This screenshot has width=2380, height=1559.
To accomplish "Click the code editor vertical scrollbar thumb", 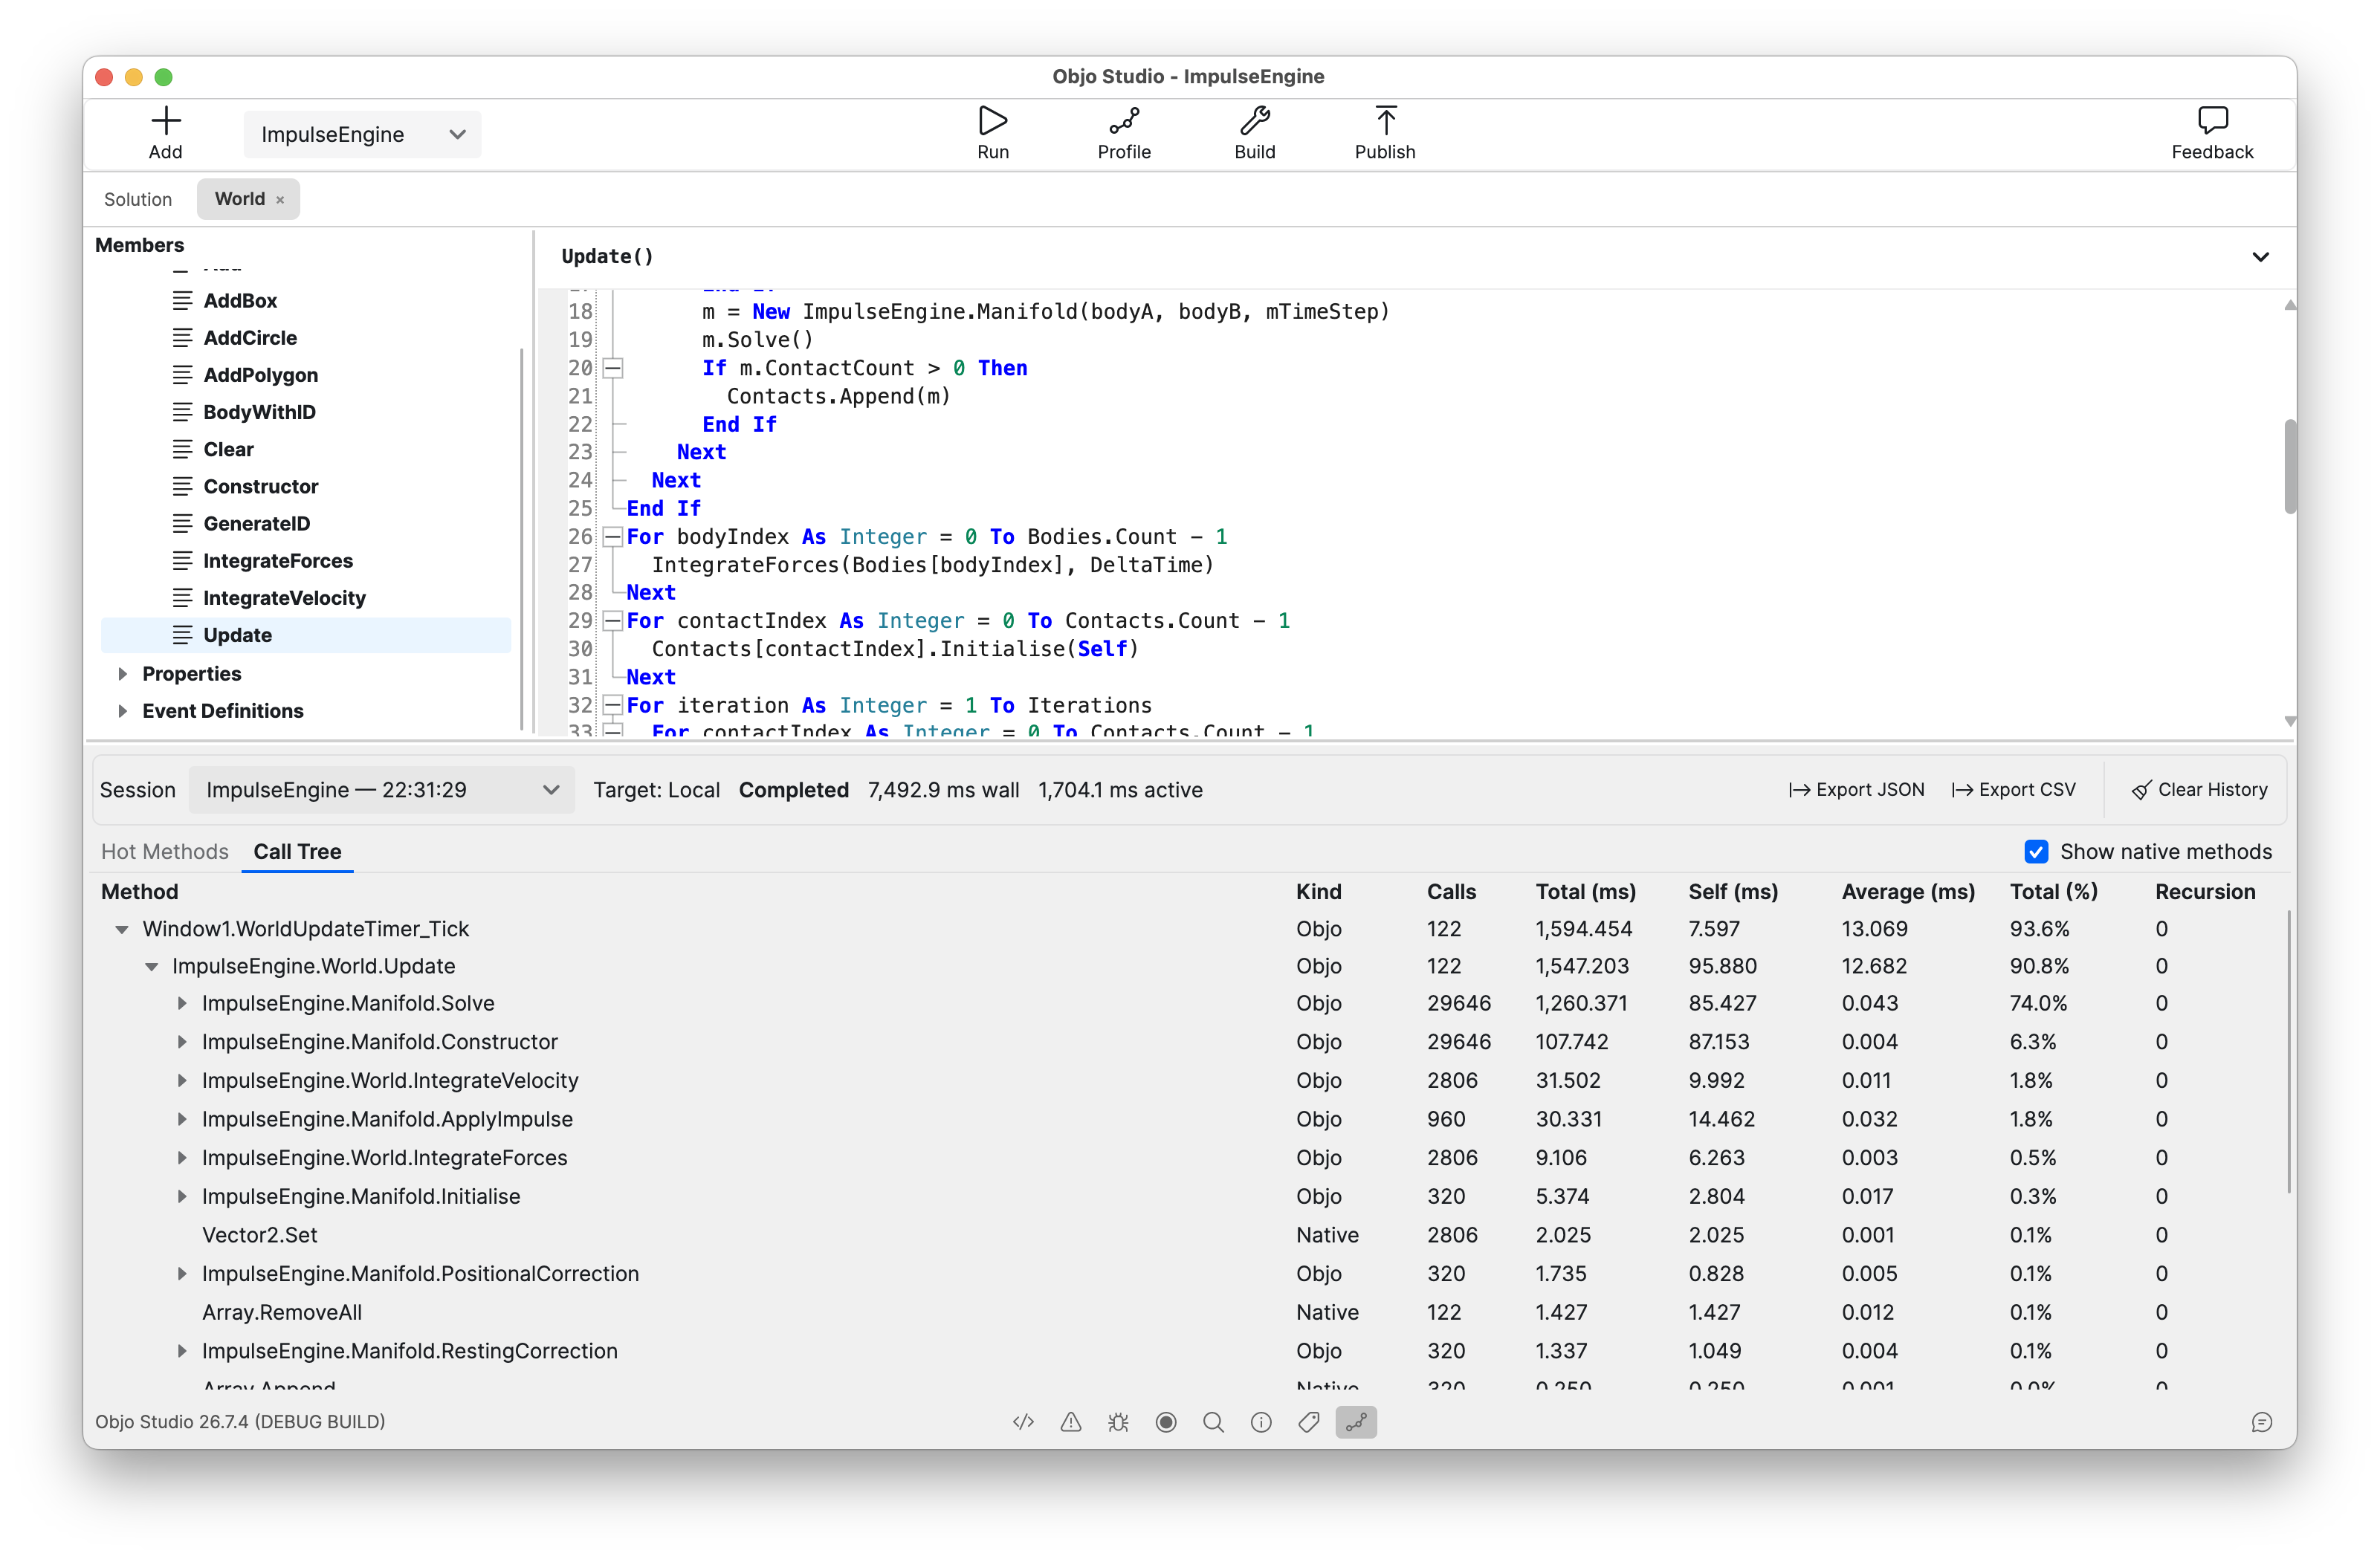I will (2289, 466).
